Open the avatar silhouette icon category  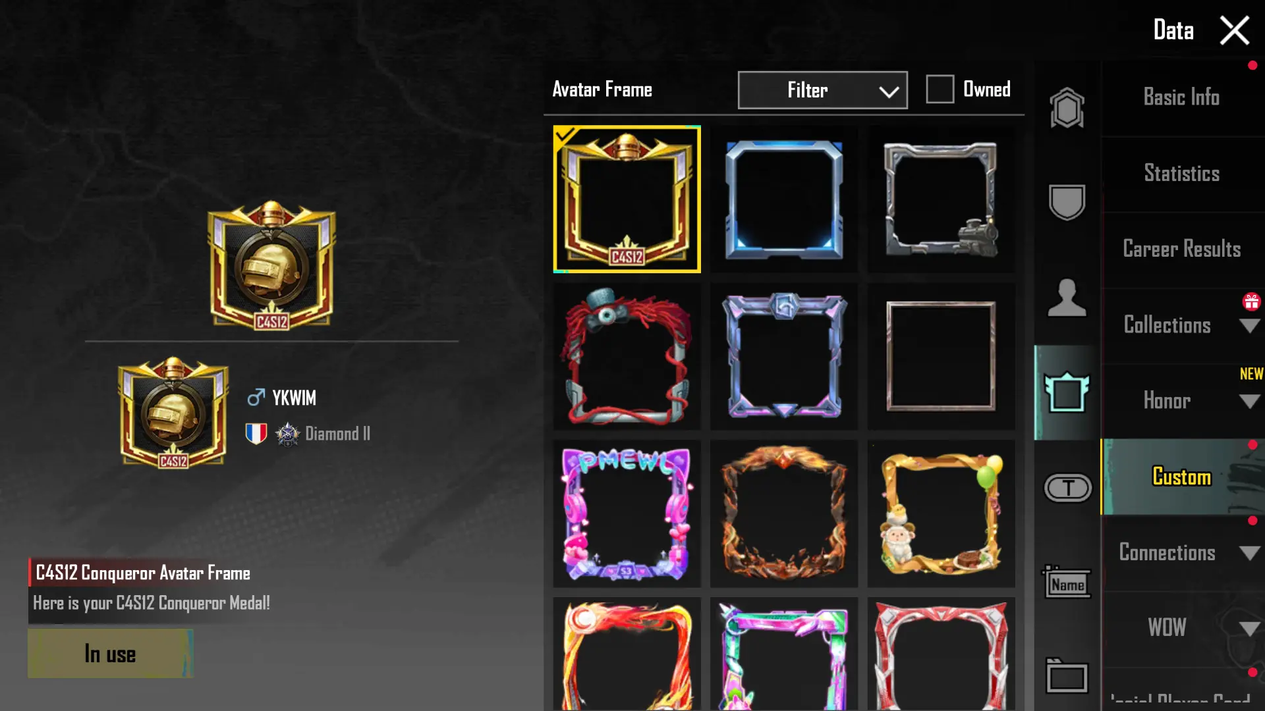(x=1067, y=298)
